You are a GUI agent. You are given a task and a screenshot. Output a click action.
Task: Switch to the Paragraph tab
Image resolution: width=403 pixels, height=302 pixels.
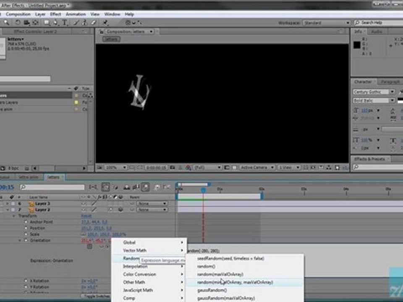point(390,82)
